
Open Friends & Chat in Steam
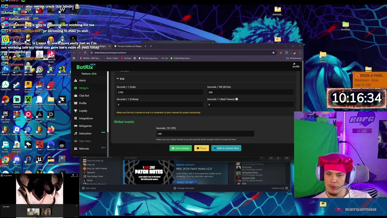(279, 188)
